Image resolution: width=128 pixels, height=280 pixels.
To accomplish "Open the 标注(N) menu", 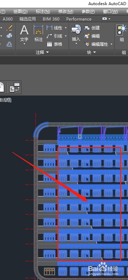I will [x=43, y=12].
